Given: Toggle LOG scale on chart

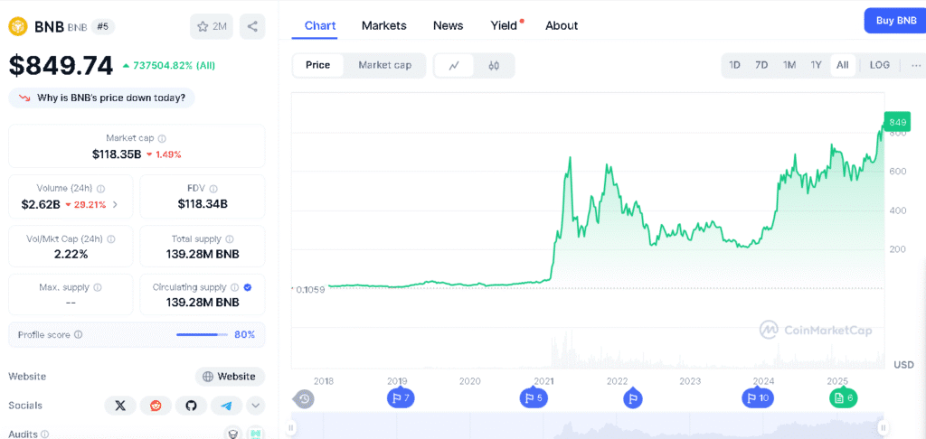Looking at the screenshot, I should [x=879, y=66].
